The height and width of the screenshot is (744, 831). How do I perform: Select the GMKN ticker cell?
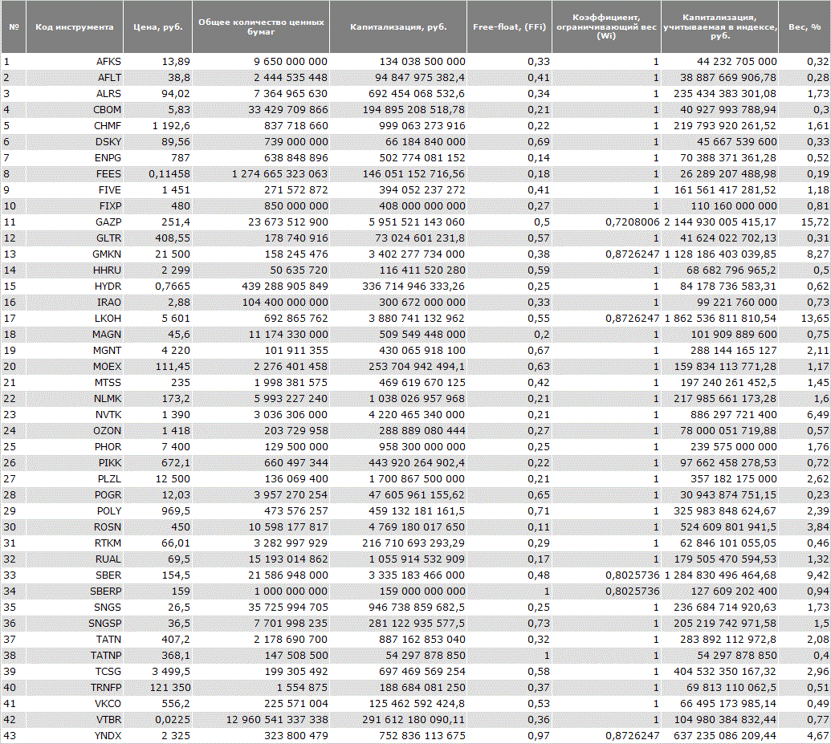tap(74, 254)
